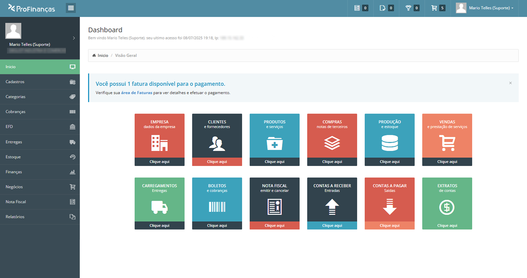Click the Carregamentos truck icon tile
527x278 pixels.
(x=159, y=207)
